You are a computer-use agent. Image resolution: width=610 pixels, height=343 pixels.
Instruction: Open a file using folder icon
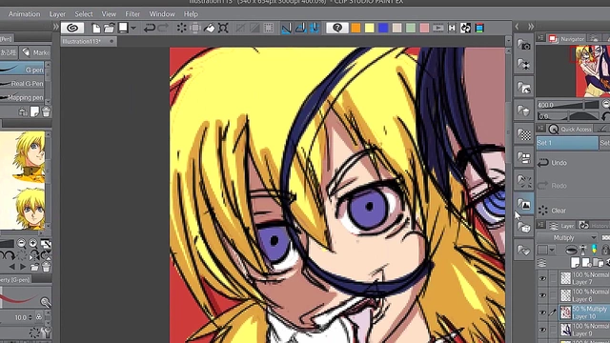110,28
